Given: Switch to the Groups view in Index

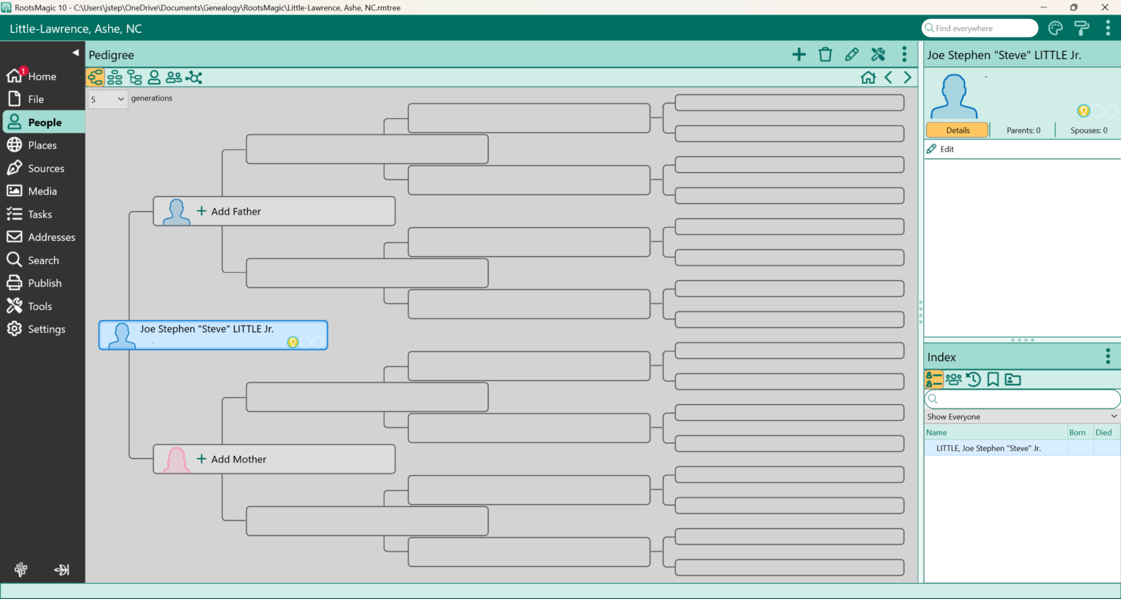Looking at the screenshot, I should point(953,379).
